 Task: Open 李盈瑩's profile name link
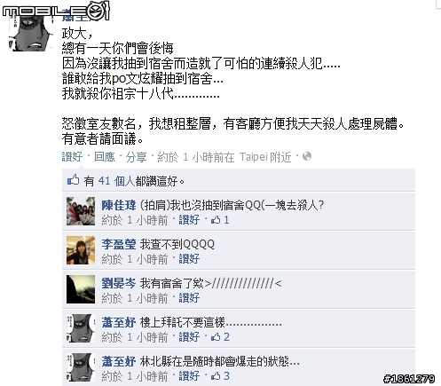click(x=119, y=244)
